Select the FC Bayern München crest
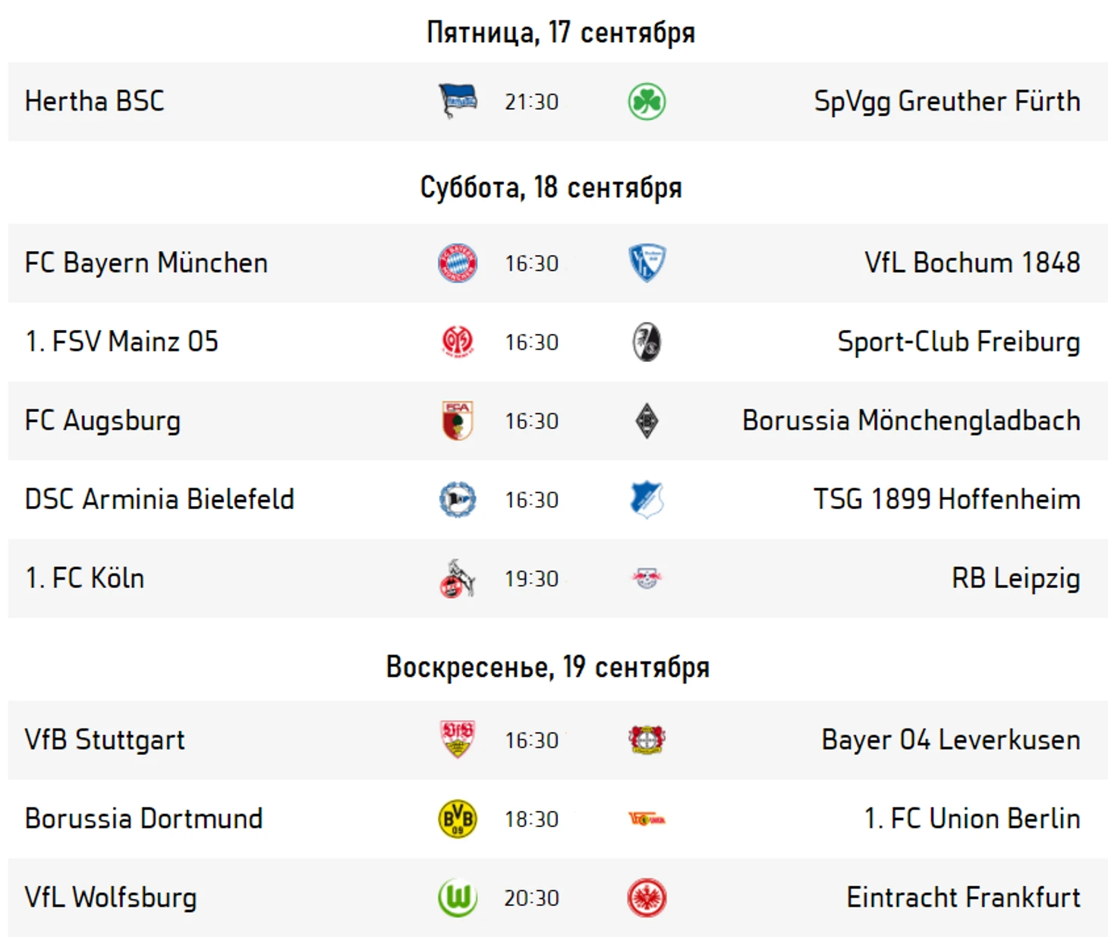Viewport: 1108px width, 937px height. coord(458,263)
